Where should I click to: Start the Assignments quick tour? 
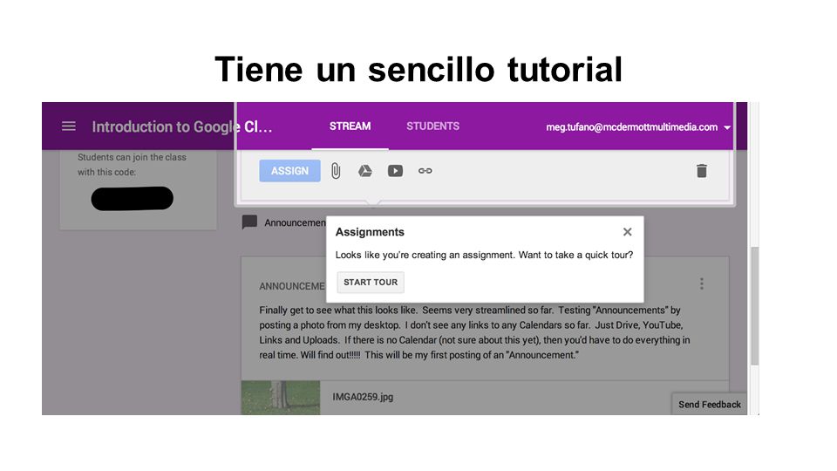[371, 282]
